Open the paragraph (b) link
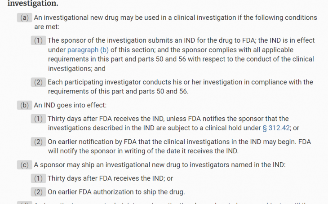This screenshot has width=328, height=204. 88,50
